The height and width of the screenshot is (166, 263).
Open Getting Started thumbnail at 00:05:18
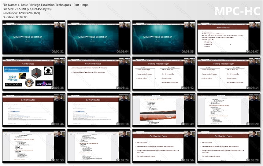(99, 110)
